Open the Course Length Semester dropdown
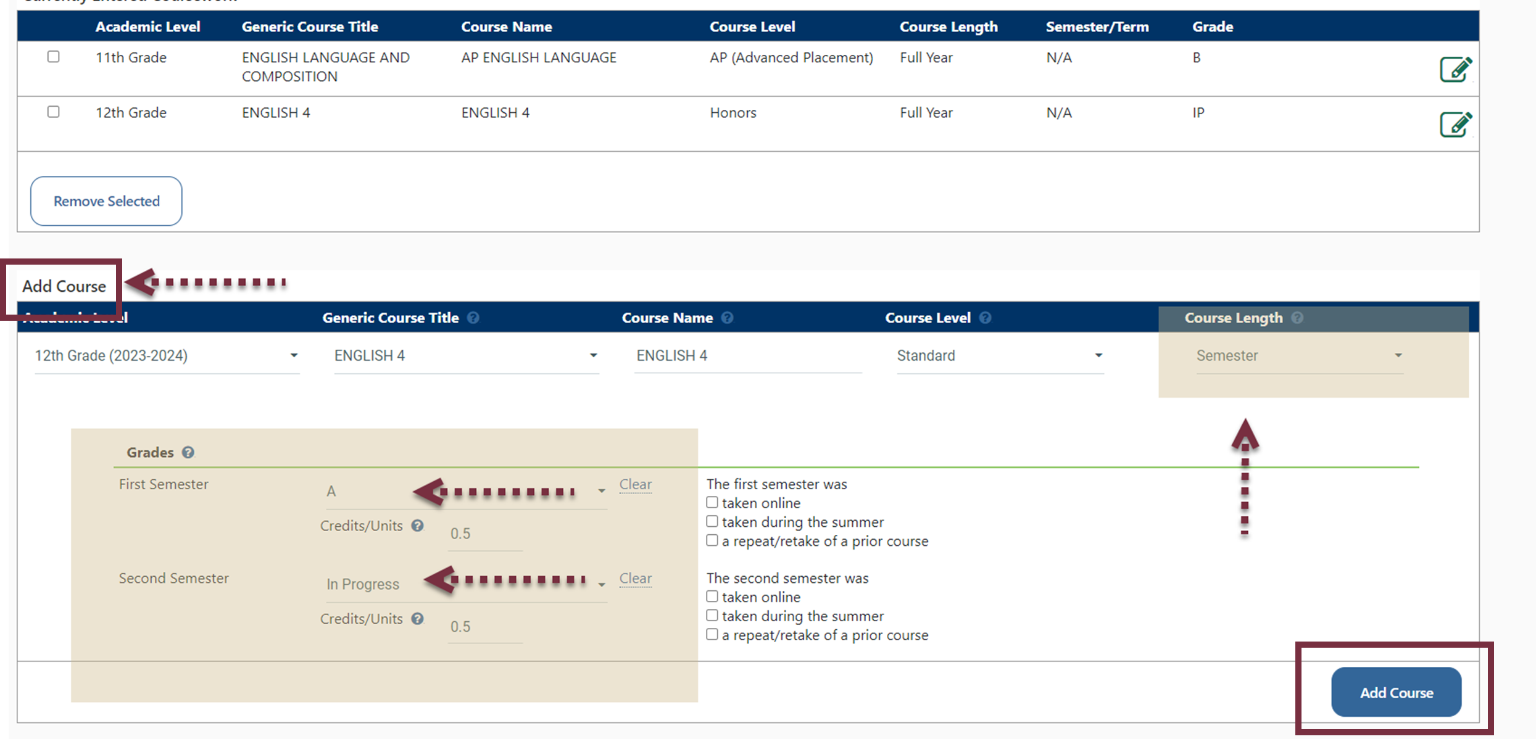The width and height of the screenshot is (1536, 739). point(1299,356)
